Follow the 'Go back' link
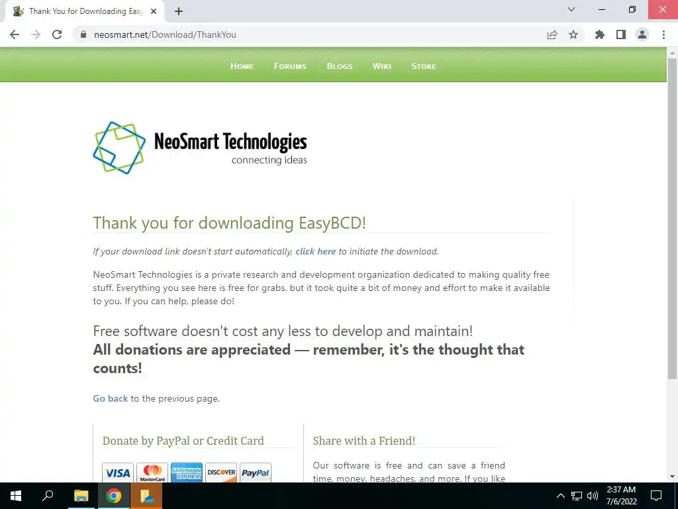 111,398
